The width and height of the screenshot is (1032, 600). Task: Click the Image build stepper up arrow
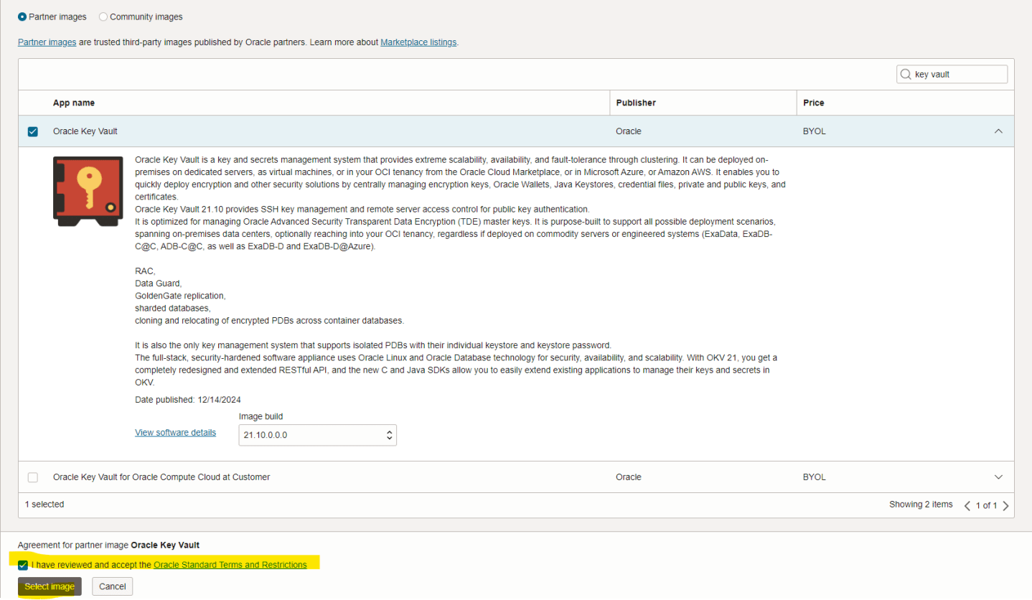pos(388,431)
